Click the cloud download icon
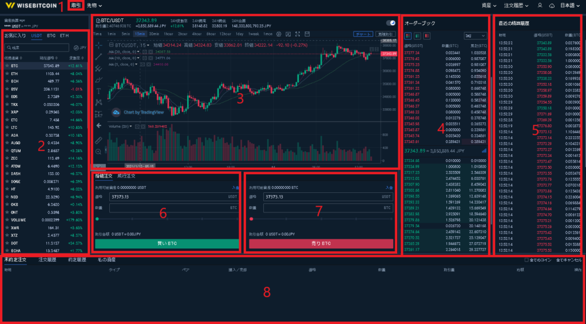 (x=552, y=6)
